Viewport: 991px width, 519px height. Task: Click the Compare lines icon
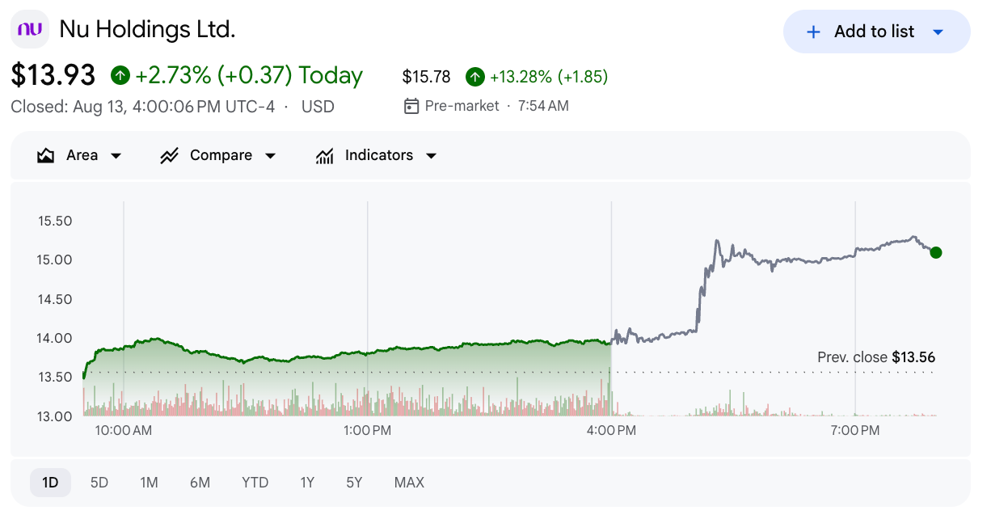click(169, 155)
